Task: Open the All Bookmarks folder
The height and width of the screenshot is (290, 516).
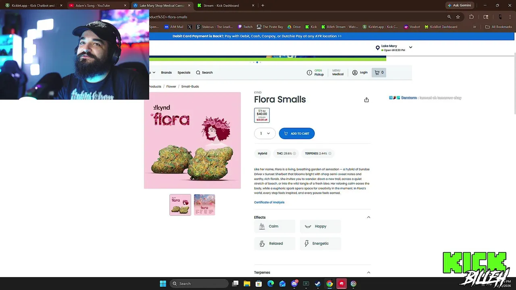Action: tap(499, 27)
